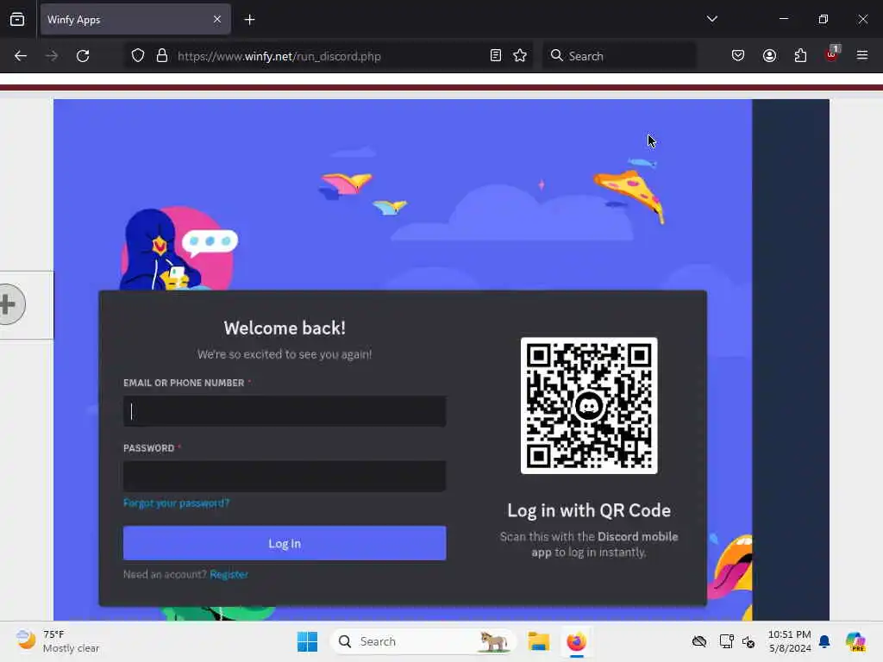Click the Register link

(229, 574)
